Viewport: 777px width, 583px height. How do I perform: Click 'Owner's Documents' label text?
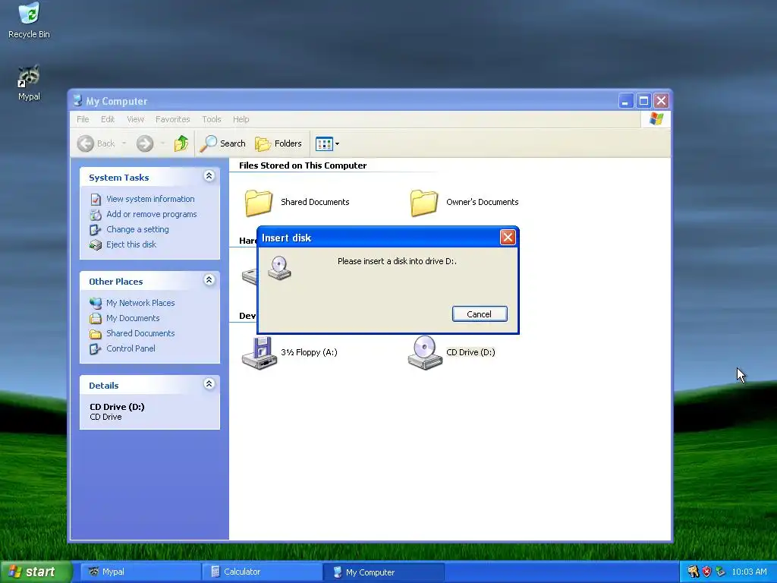pyautogui.click(x=482, y=202)
